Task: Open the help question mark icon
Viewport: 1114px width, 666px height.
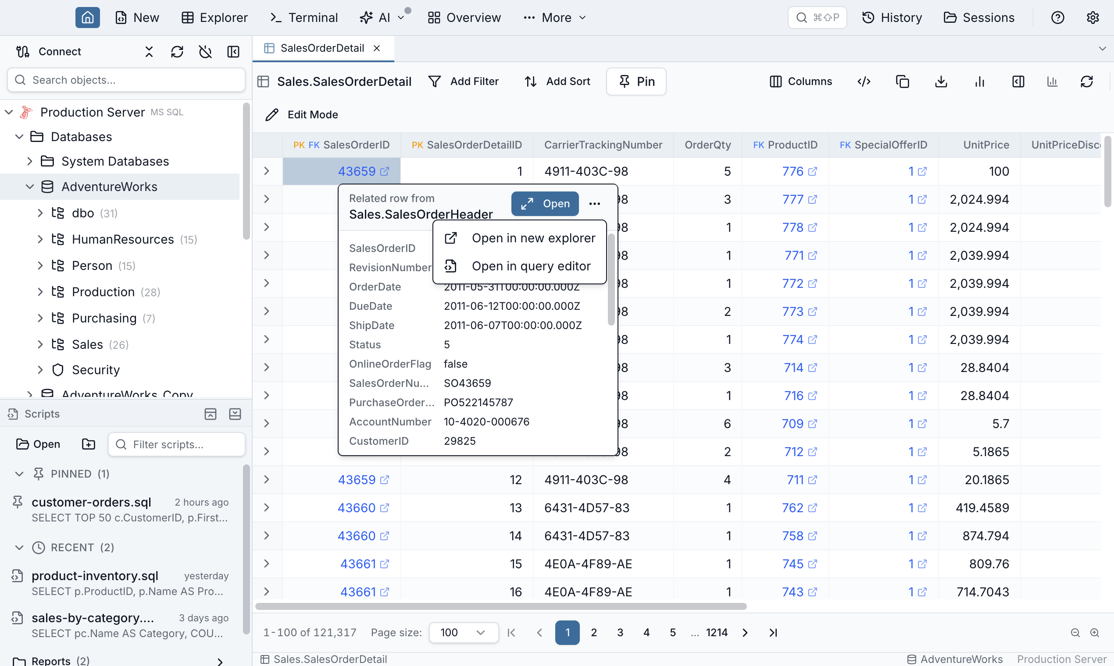Action: pos(1058,18)
